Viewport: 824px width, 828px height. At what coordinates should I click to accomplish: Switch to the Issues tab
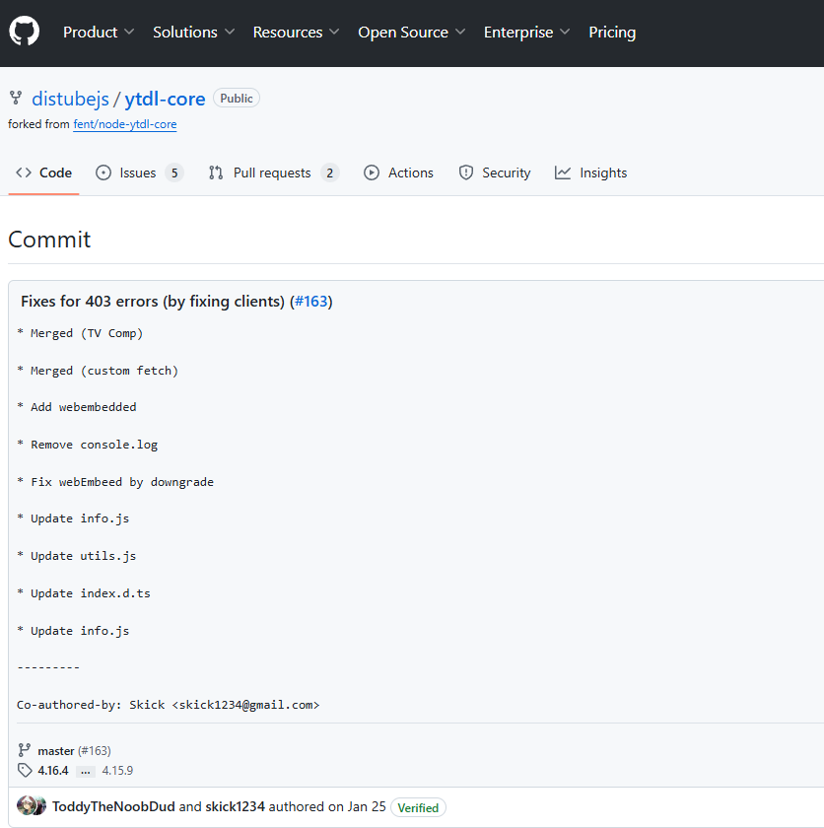pos(140,172)
